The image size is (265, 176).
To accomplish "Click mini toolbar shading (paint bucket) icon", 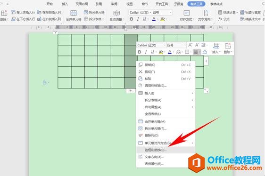I will (x=178, y=52).
